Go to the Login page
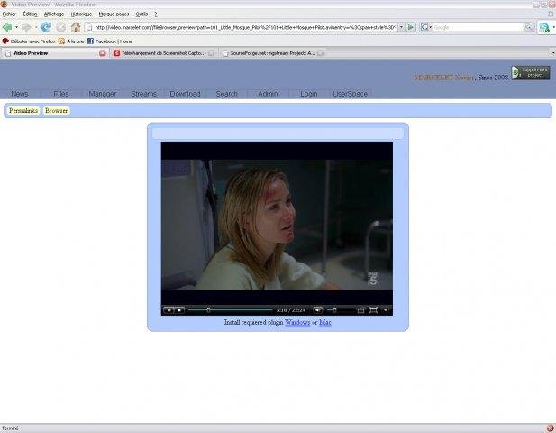Viewport: 556px width, 433px height. (x=309, y=94)
